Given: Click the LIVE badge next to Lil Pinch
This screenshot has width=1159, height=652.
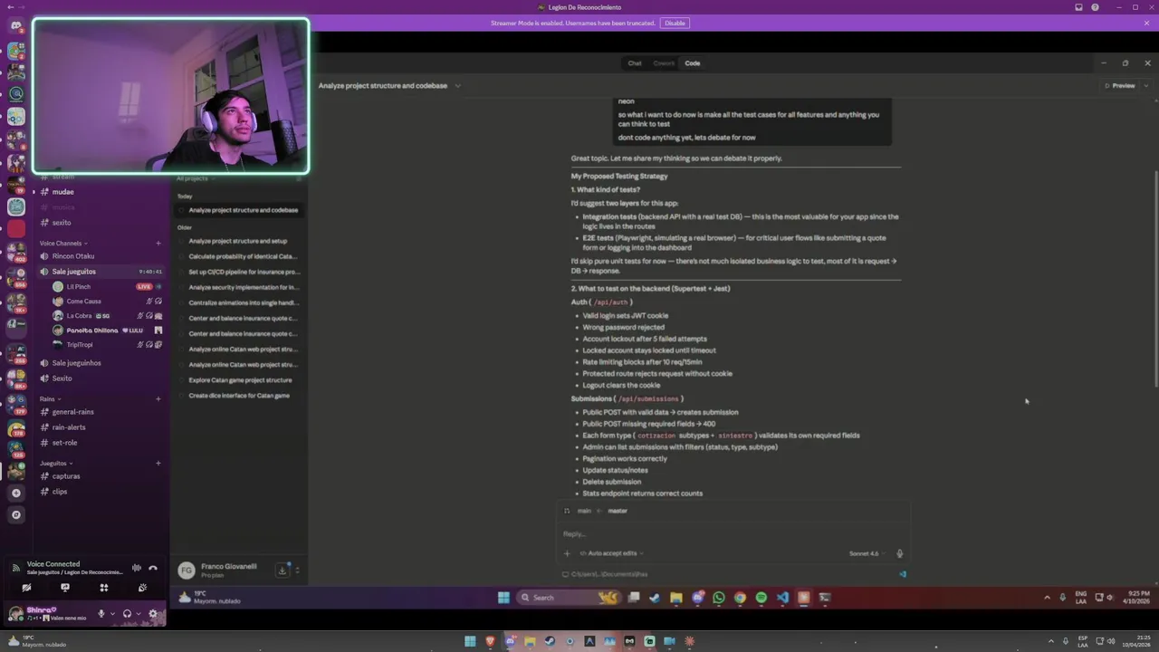Looking at the screenshot, I should tap(143, 287).
